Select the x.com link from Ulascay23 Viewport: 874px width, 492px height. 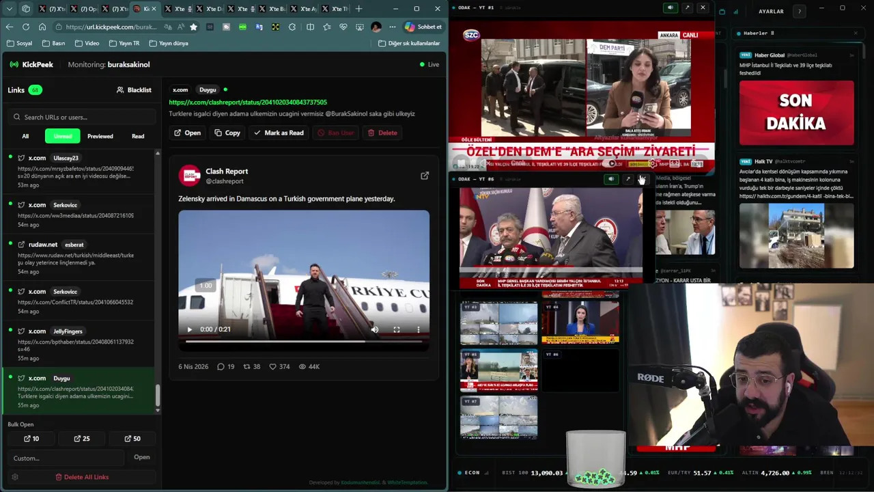pyautogui.click(x=79, y=171)
